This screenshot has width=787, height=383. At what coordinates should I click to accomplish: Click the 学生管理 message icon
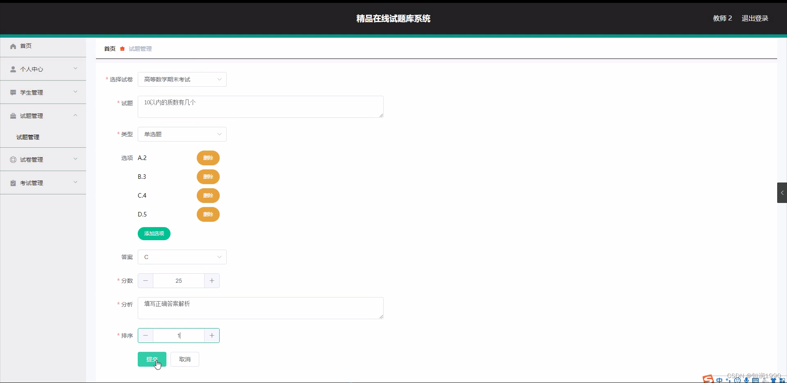coord(13,92)
